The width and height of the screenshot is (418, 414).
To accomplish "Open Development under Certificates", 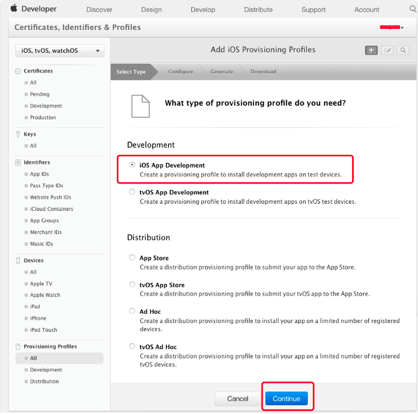I will (x=46, y=106).
